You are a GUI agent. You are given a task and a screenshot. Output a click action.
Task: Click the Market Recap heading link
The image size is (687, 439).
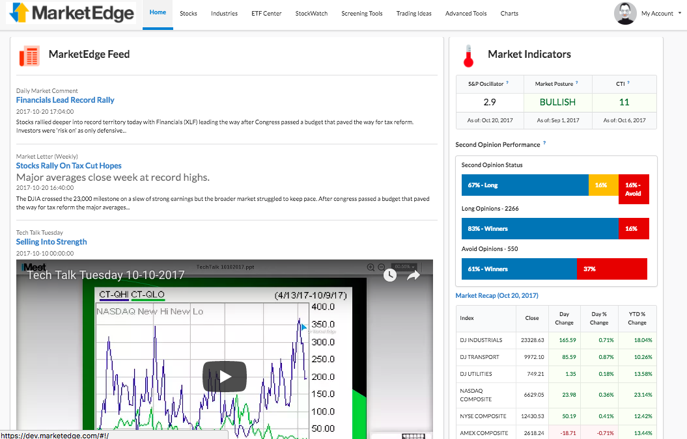[x=497, y=296]
